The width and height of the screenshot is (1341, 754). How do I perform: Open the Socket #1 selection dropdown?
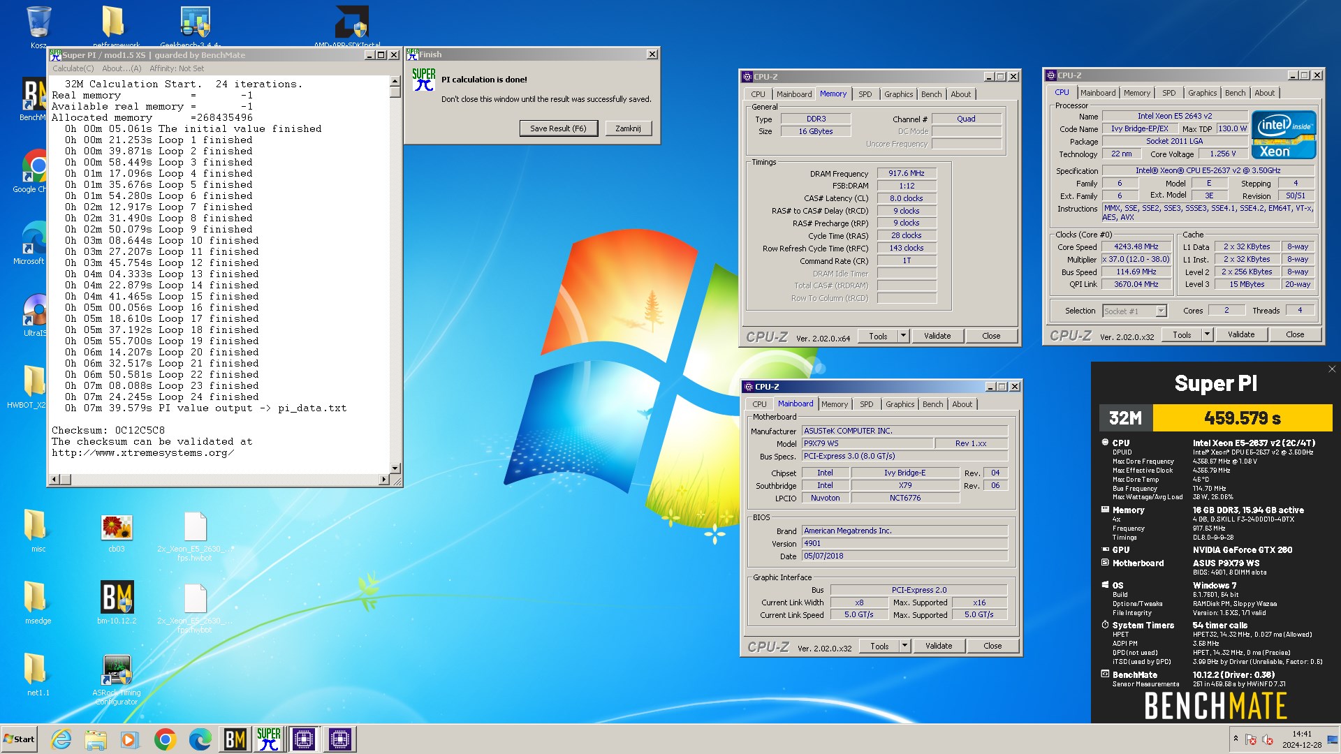click(x=1134, y=311)
